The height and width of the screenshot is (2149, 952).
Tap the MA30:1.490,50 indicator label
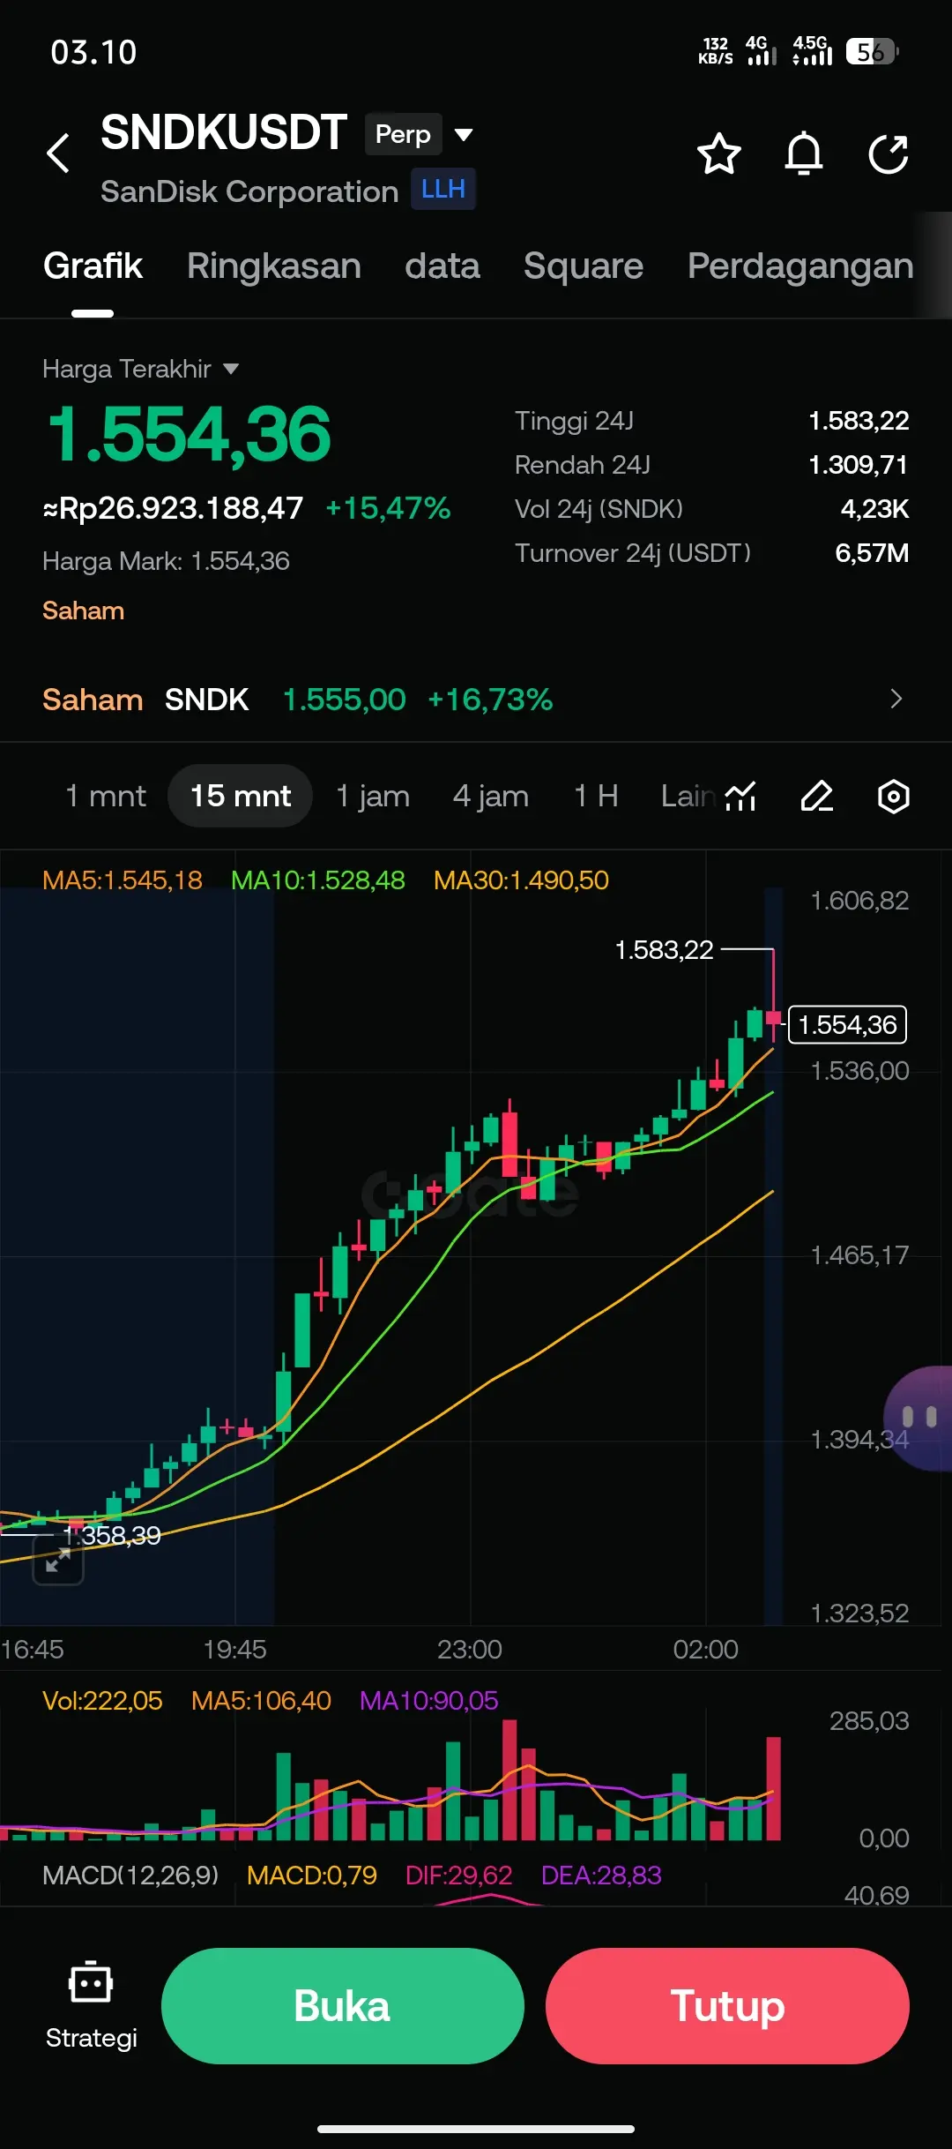(x=521, y=880)
